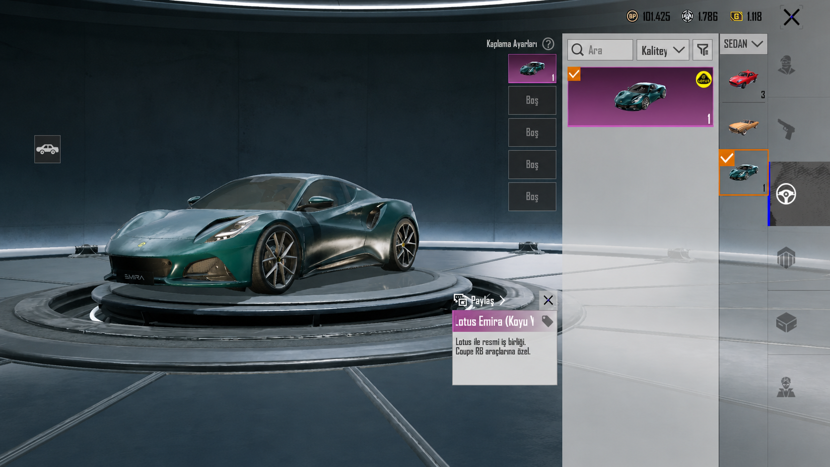This screenshot has width=830, height=467.
Task: Click the silver token currency icon
Action: click(687, 16)
